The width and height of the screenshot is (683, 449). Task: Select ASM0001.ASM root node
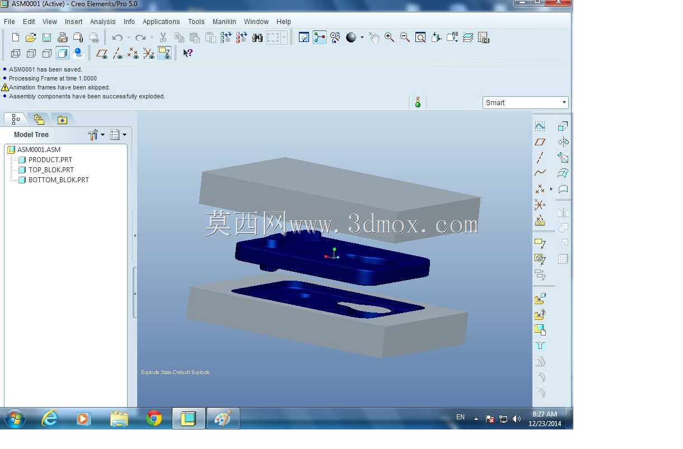pyautogui.click(x=39, y=150)
